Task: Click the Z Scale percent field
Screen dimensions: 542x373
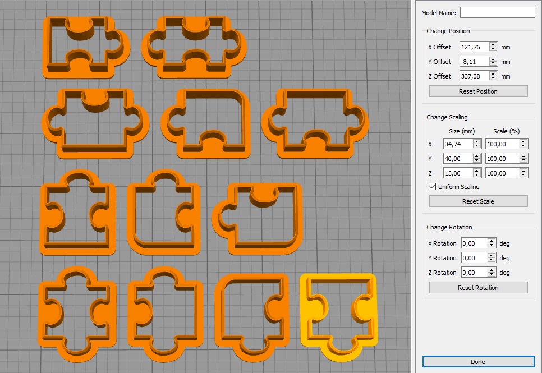Action: point(502,173)
